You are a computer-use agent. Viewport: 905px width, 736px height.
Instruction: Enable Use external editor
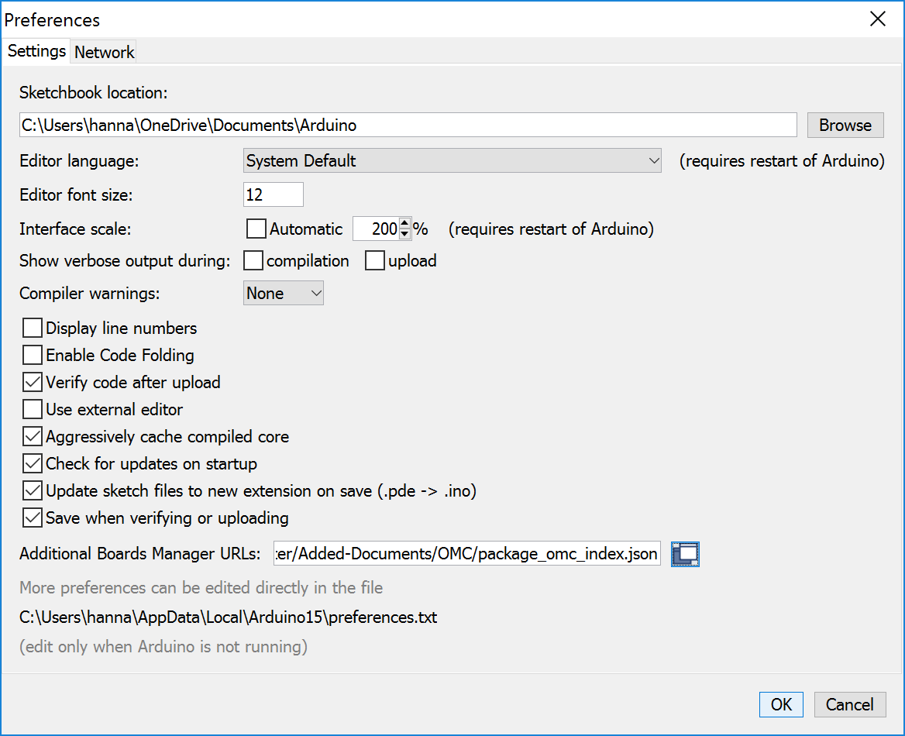pyautogui.click(x=32, y=409)
